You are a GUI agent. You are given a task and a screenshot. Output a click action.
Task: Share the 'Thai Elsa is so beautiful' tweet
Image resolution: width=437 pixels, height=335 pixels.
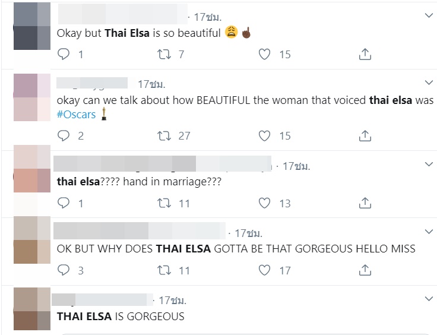(x=365, y=55)
